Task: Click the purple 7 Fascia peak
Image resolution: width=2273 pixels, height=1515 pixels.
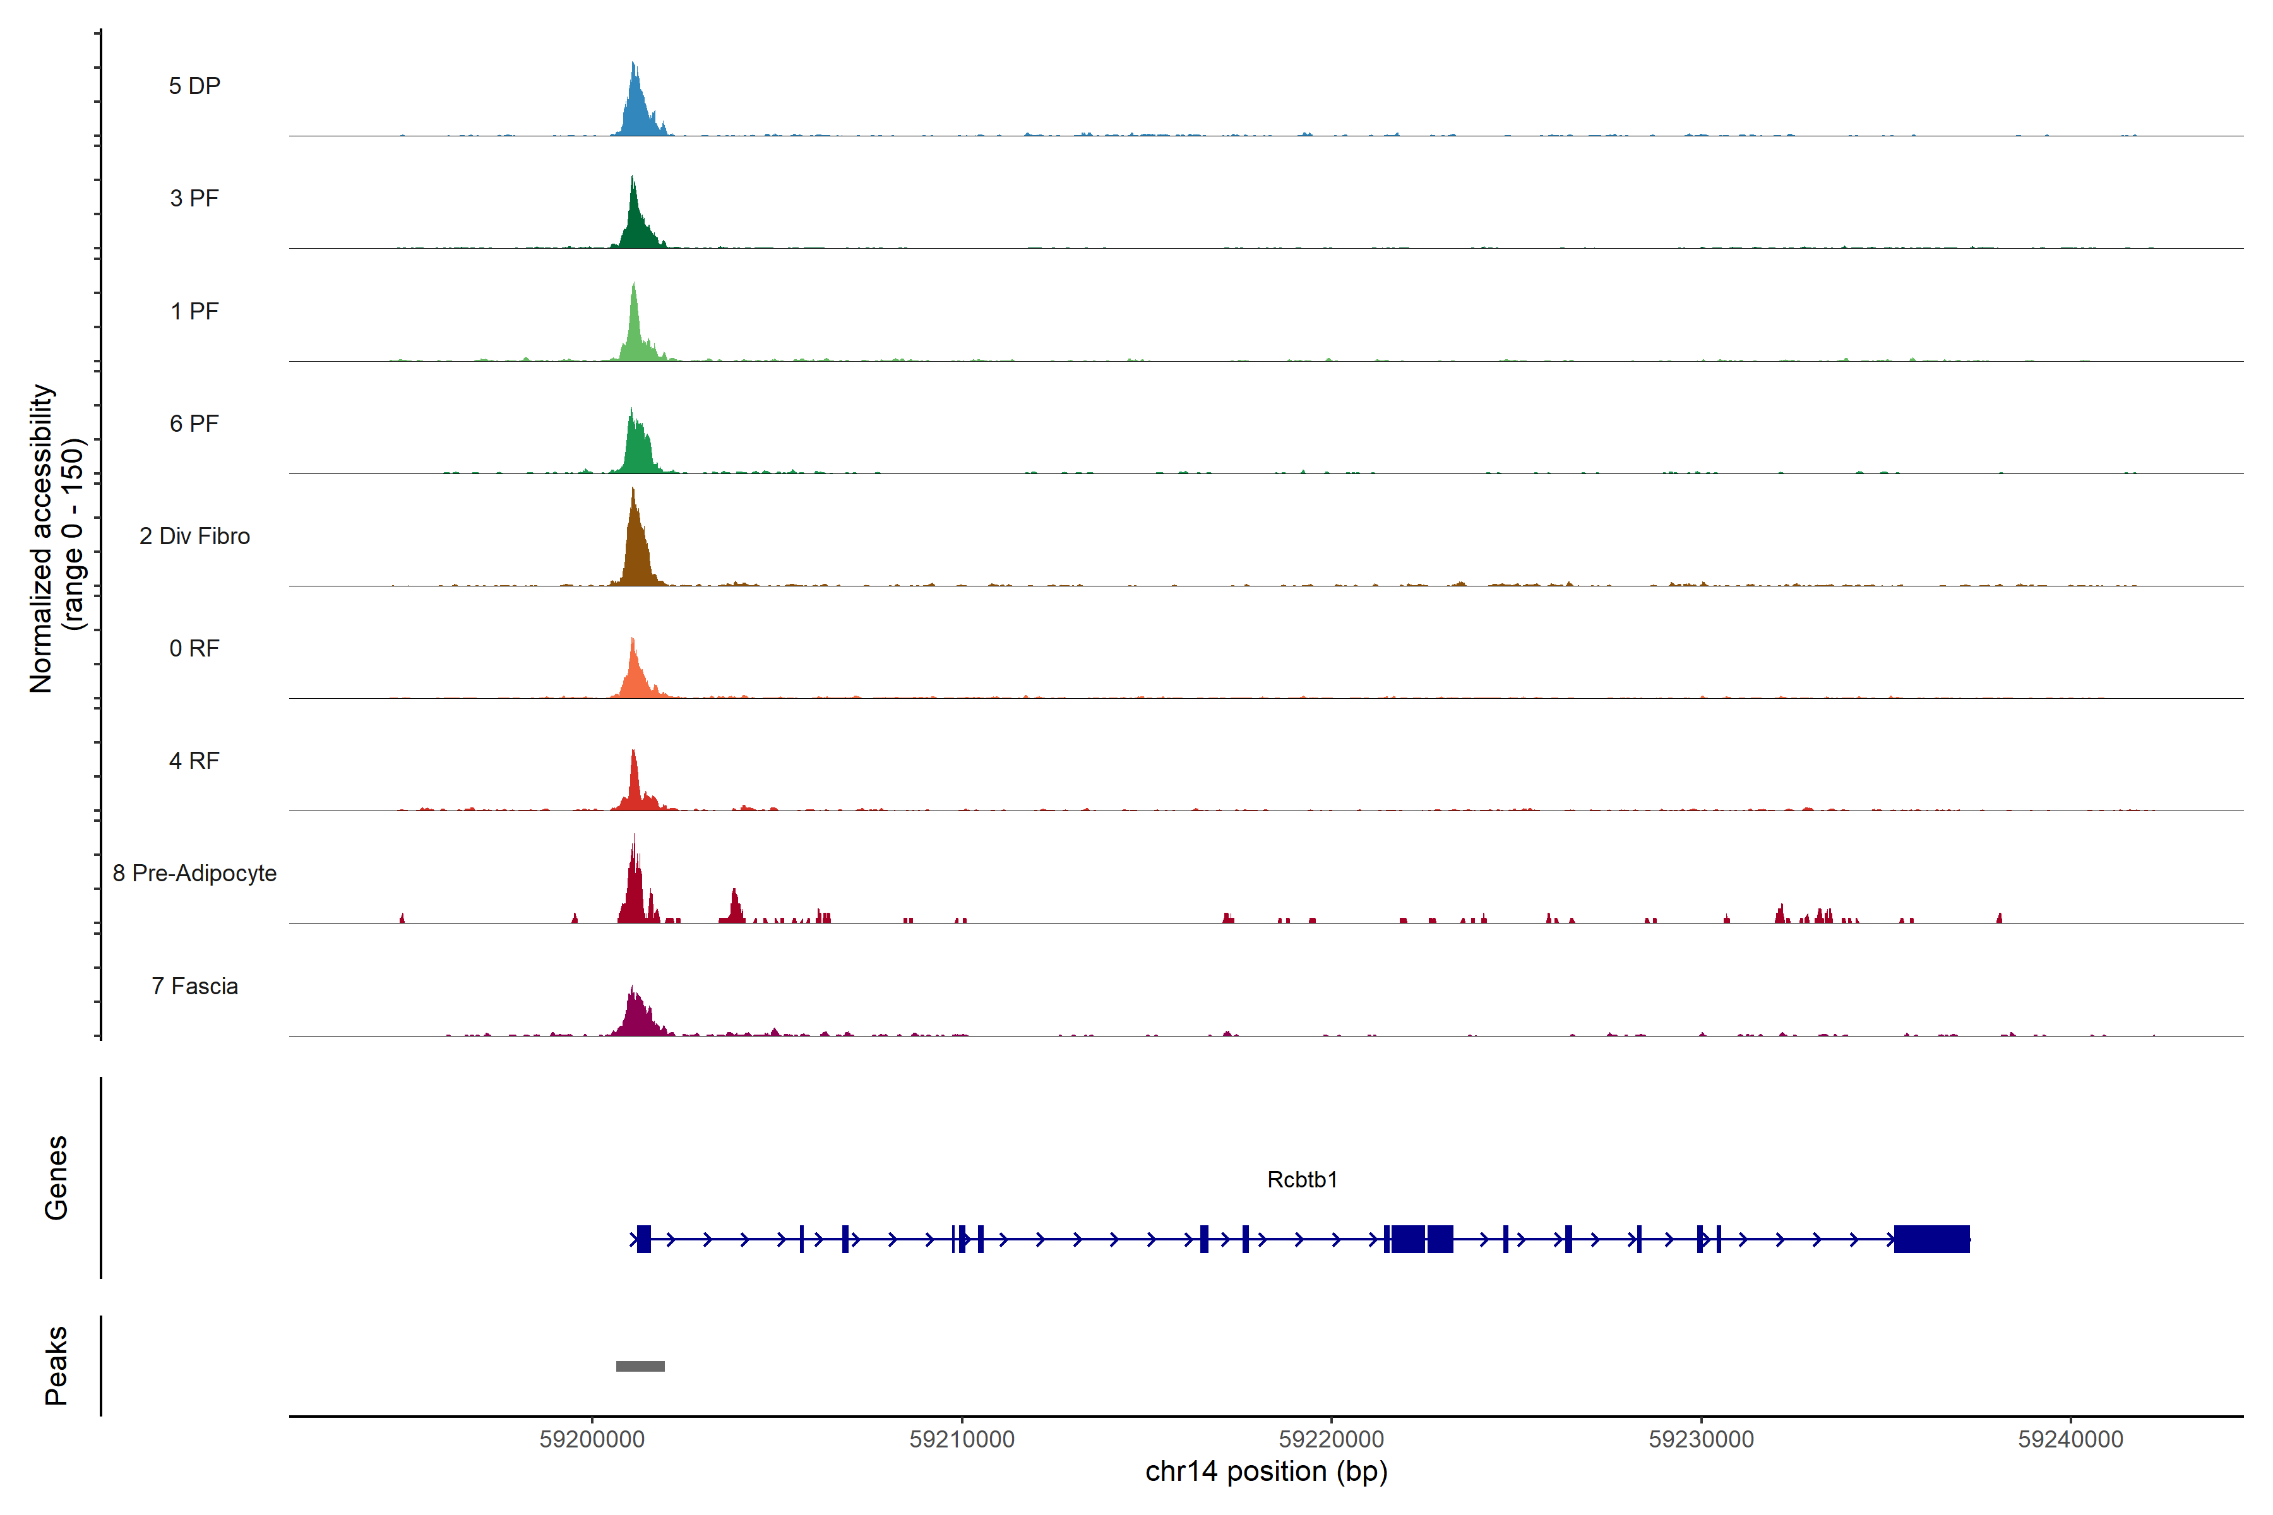Action: pyautogui.click(x=636, y=1016)
